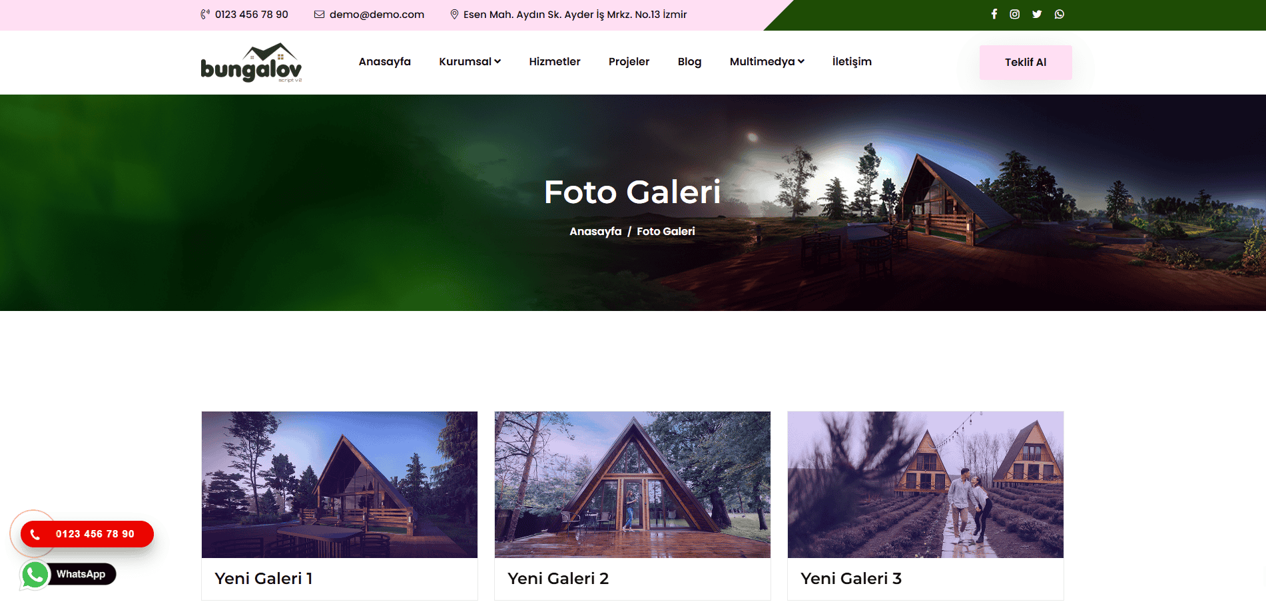Click the envelope icon next to demo@demo.com
This screenshot has height=604, width=1266.
click(320, 14)
